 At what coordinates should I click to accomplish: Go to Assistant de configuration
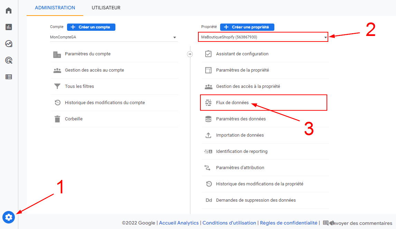click(x=242, y=54)
